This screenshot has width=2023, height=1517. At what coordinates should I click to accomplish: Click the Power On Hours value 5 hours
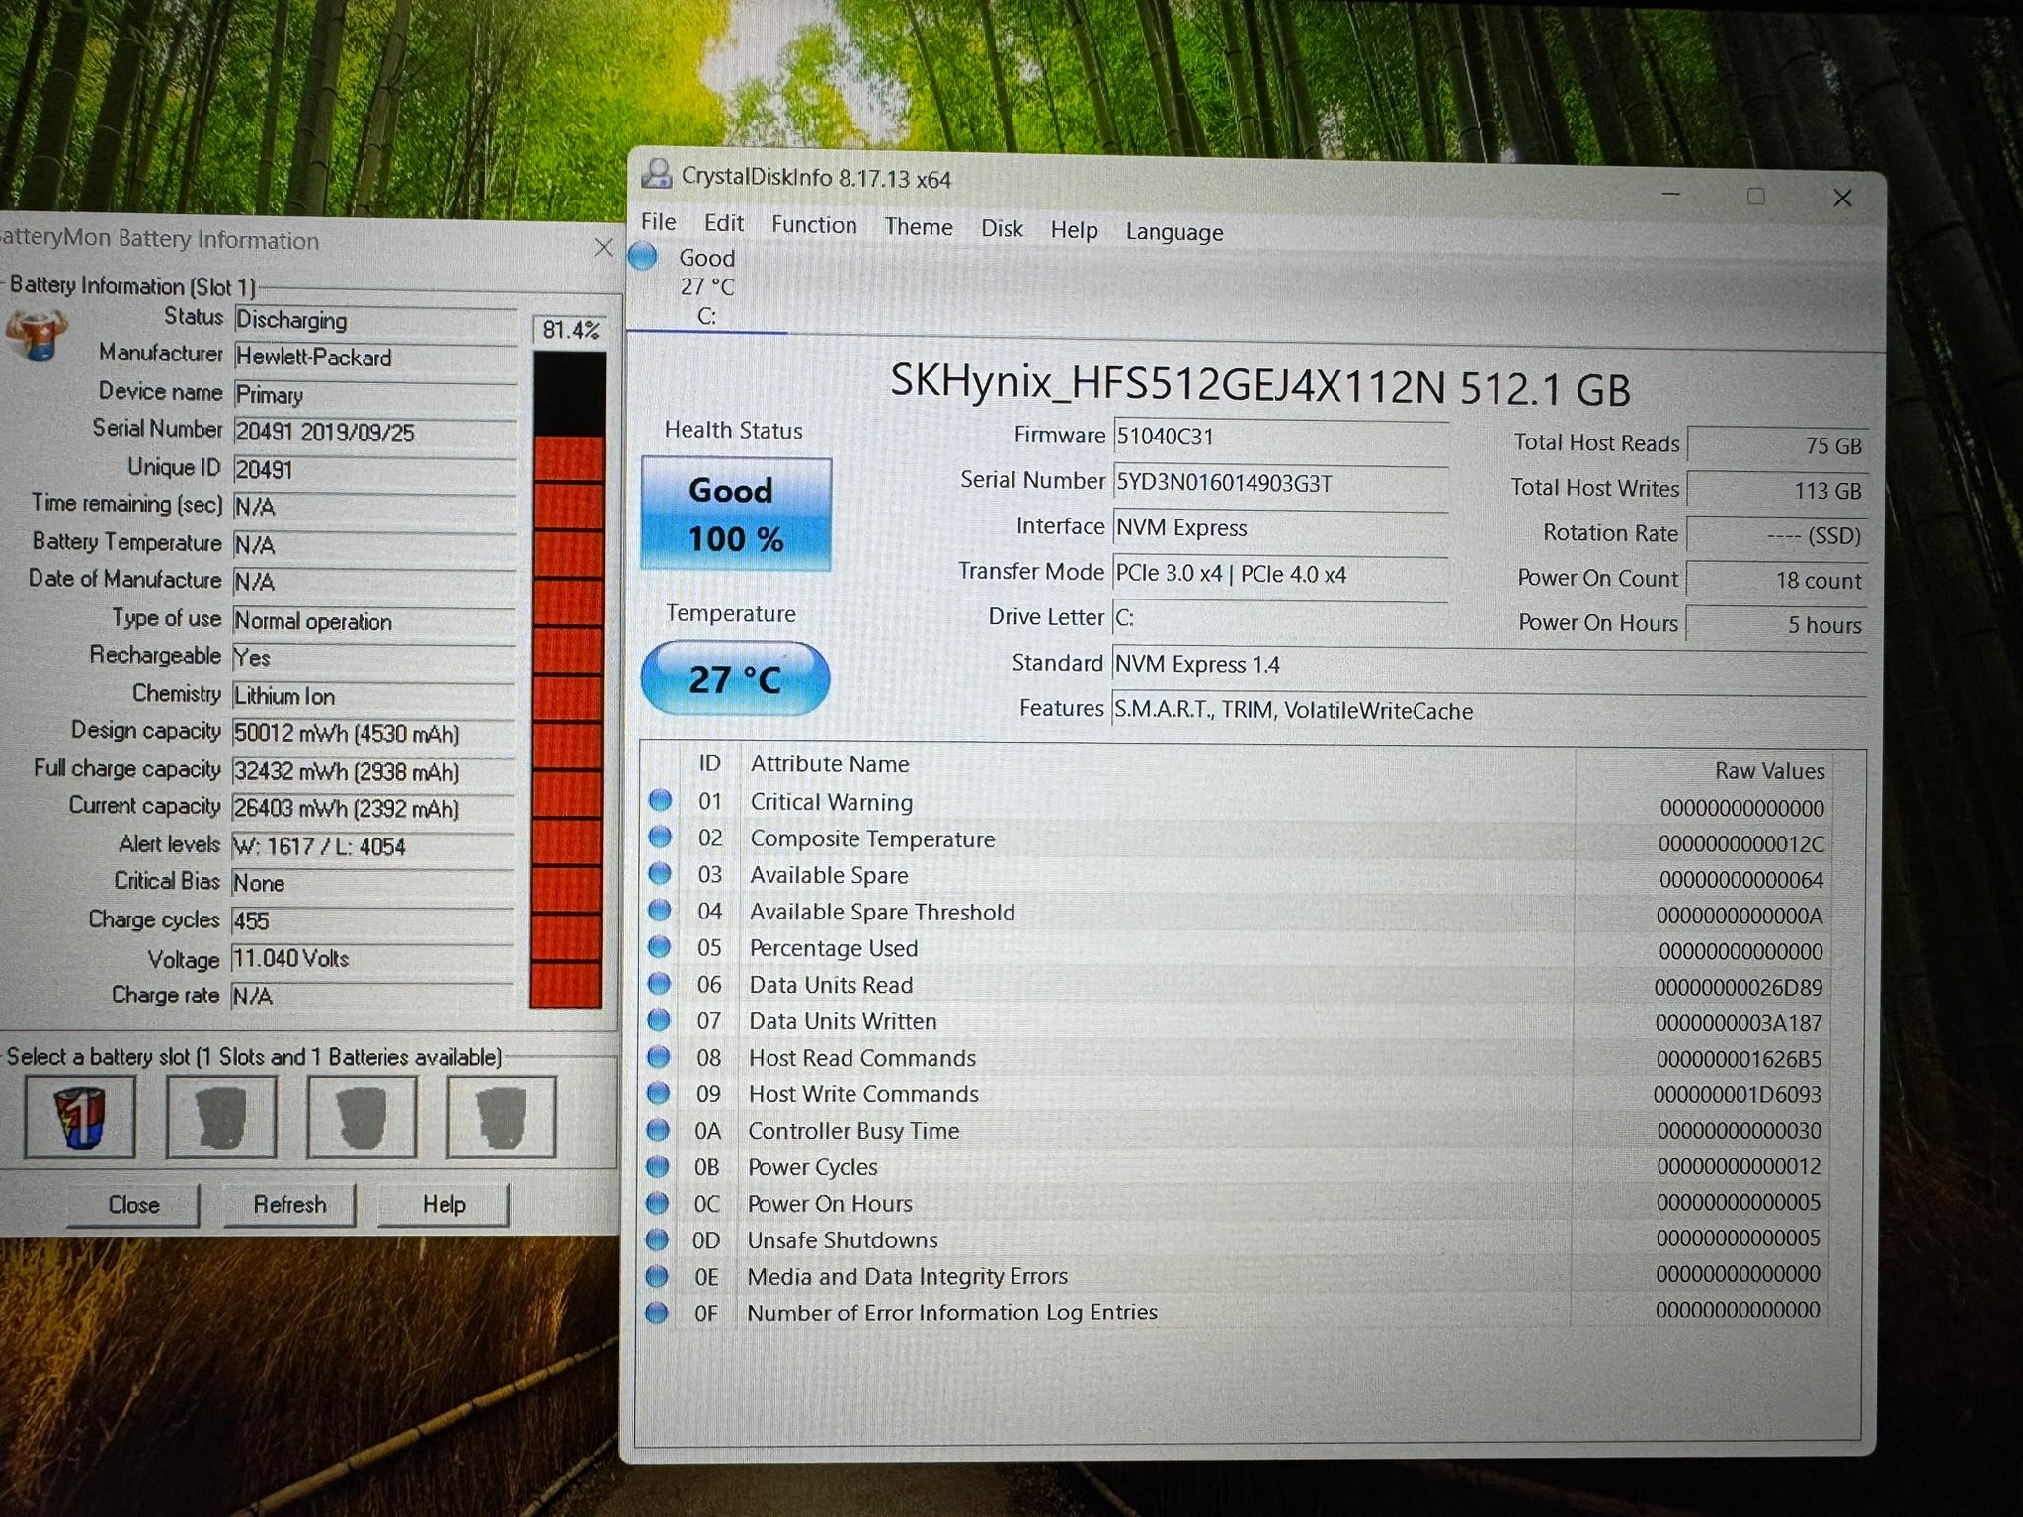(1777, 625)
